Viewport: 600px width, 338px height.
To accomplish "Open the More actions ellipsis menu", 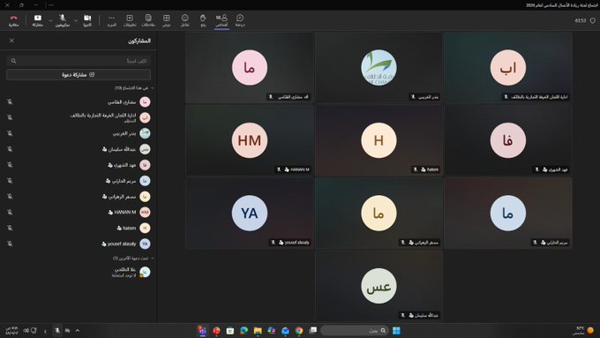I will [x=111, y=20].
